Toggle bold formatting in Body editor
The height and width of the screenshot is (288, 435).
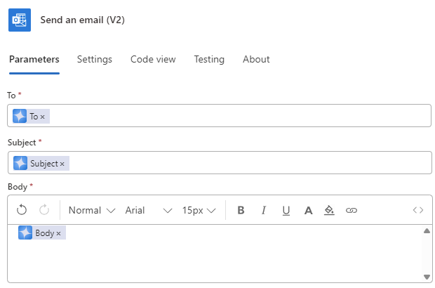point(241,210)
